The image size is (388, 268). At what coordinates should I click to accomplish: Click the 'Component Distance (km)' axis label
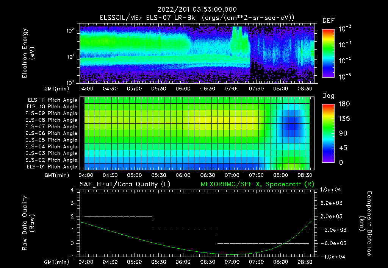(x=366, y=223)
